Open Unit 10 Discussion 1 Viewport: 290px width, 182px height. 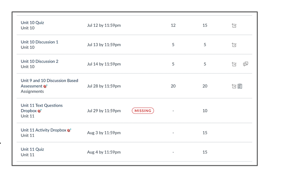point(39,42)
